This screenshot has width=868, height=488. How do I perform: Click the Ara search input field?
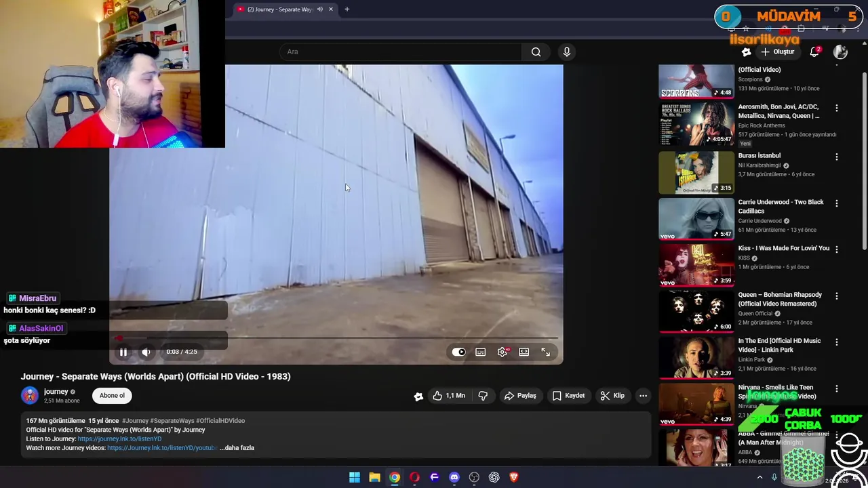(x=400, y=52)
